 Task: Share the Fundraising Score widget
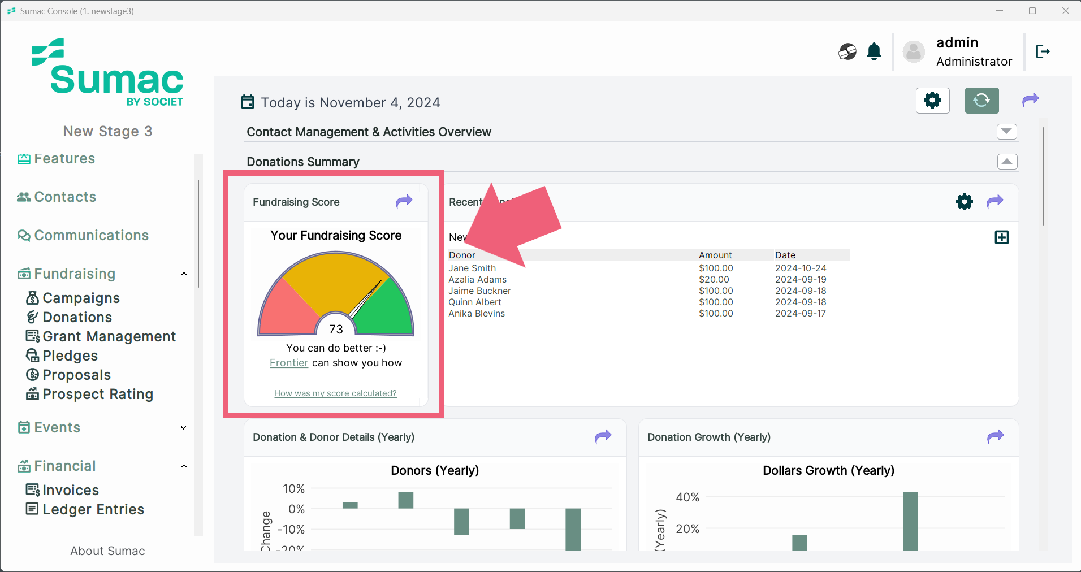[404, 202]
